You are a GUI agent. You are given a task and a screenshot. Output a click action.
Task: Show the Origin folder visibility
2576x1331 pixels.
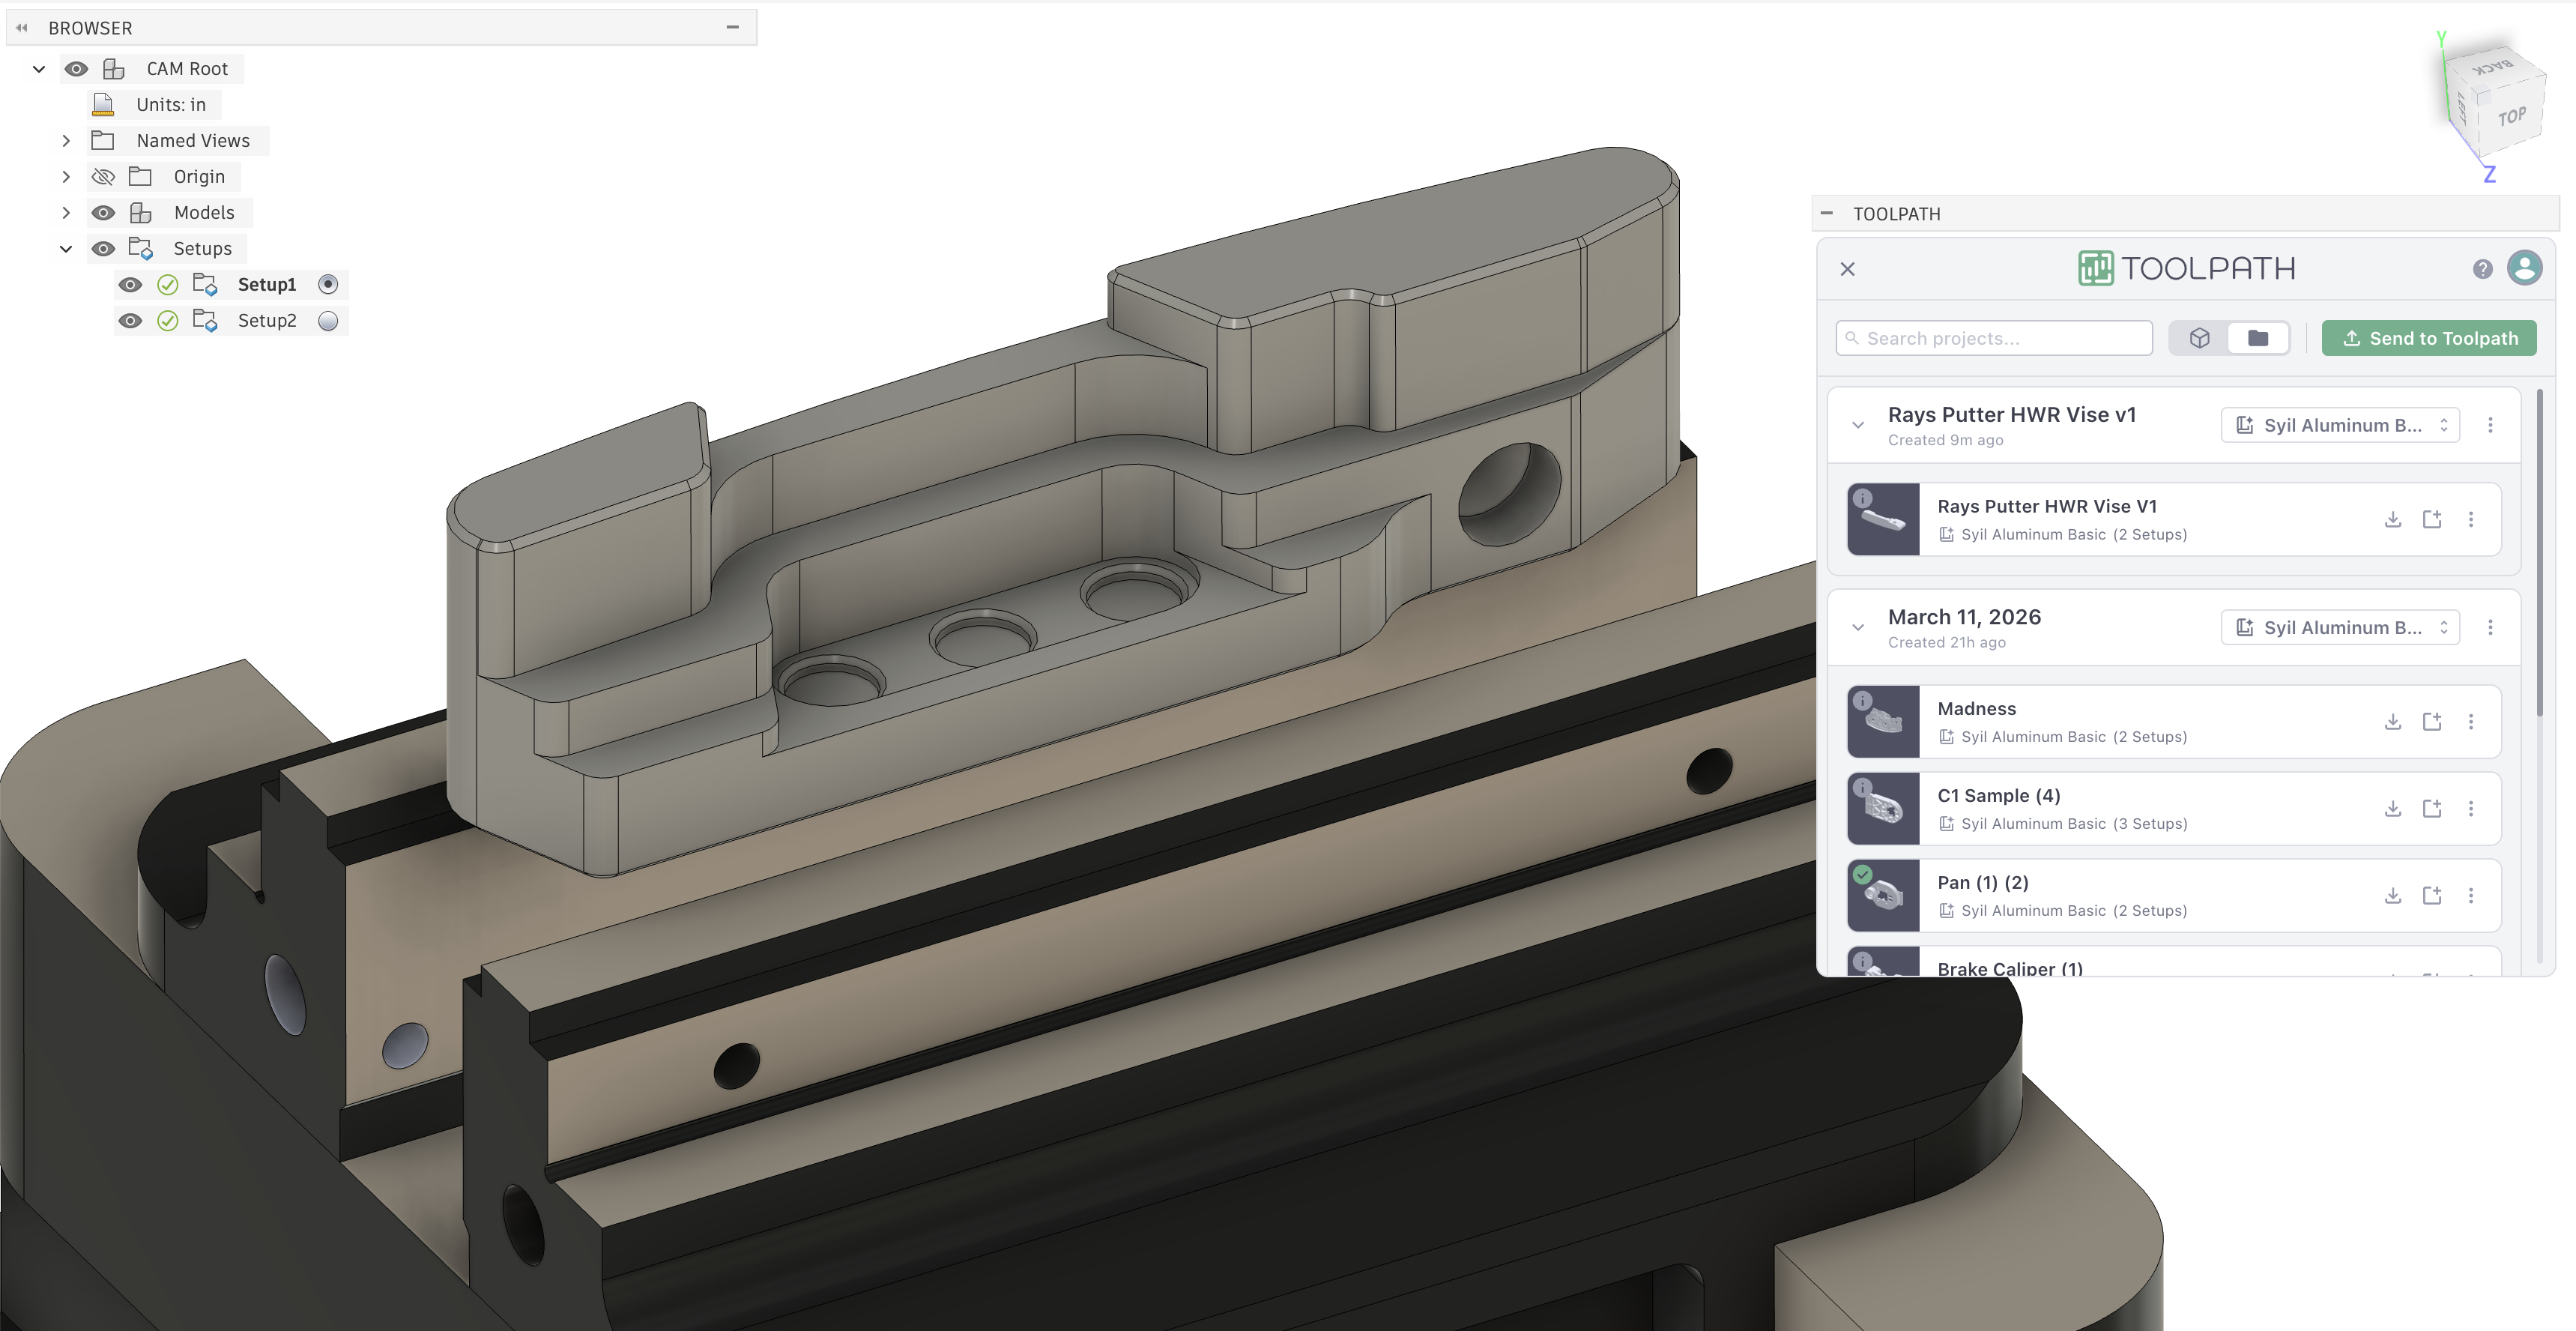103,176
